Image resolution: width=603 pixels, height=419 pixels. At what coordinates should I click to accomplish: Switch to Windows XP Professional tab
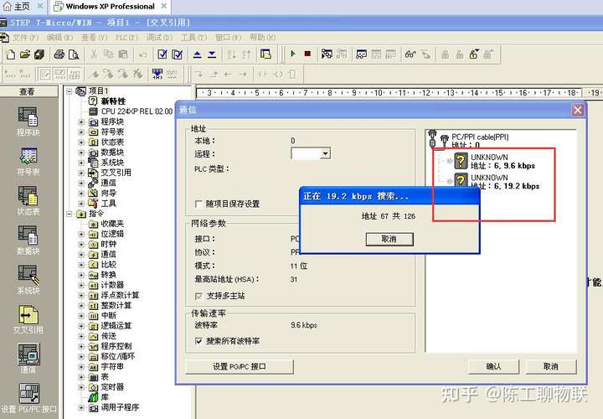(x=110, y=7)
